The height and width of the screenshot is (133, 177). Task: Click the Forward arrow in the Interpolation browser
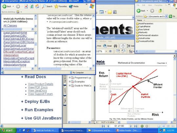pos(18,7)
